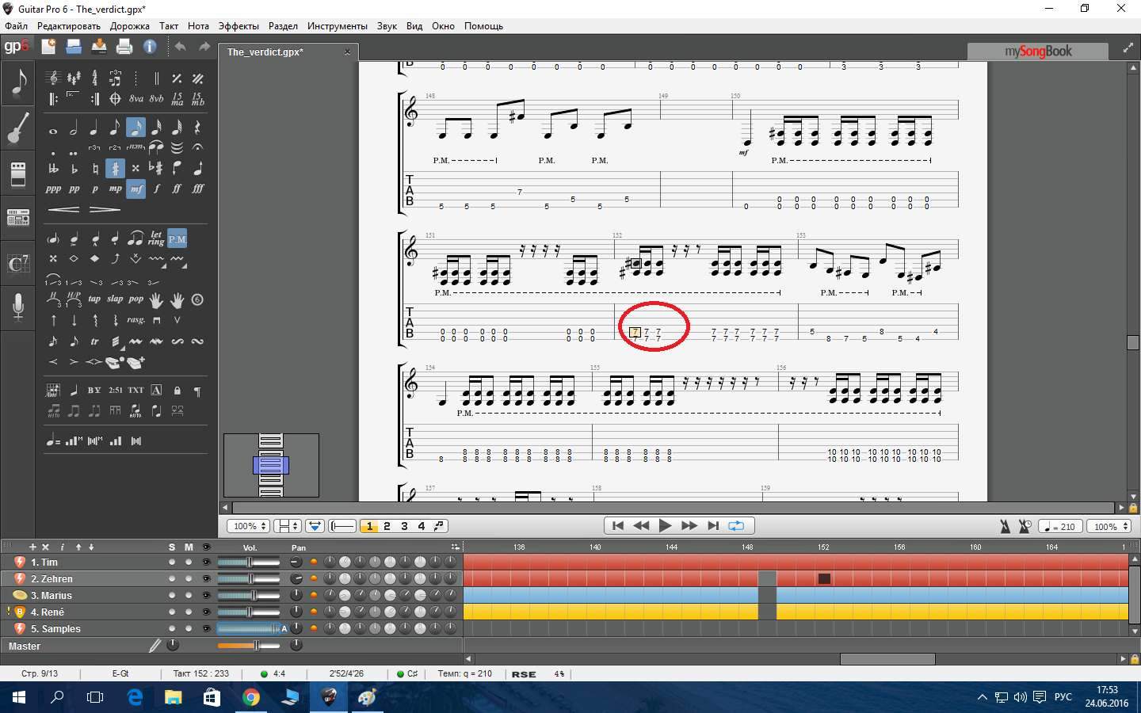Mute the 3. Marius track
Image resolution: width=1141 pixels, height=713 pixels.
pyautogui.click(x=189, y=596)
